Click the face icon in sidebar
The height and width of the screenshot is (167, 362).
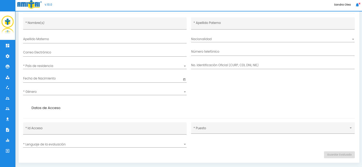7,67
